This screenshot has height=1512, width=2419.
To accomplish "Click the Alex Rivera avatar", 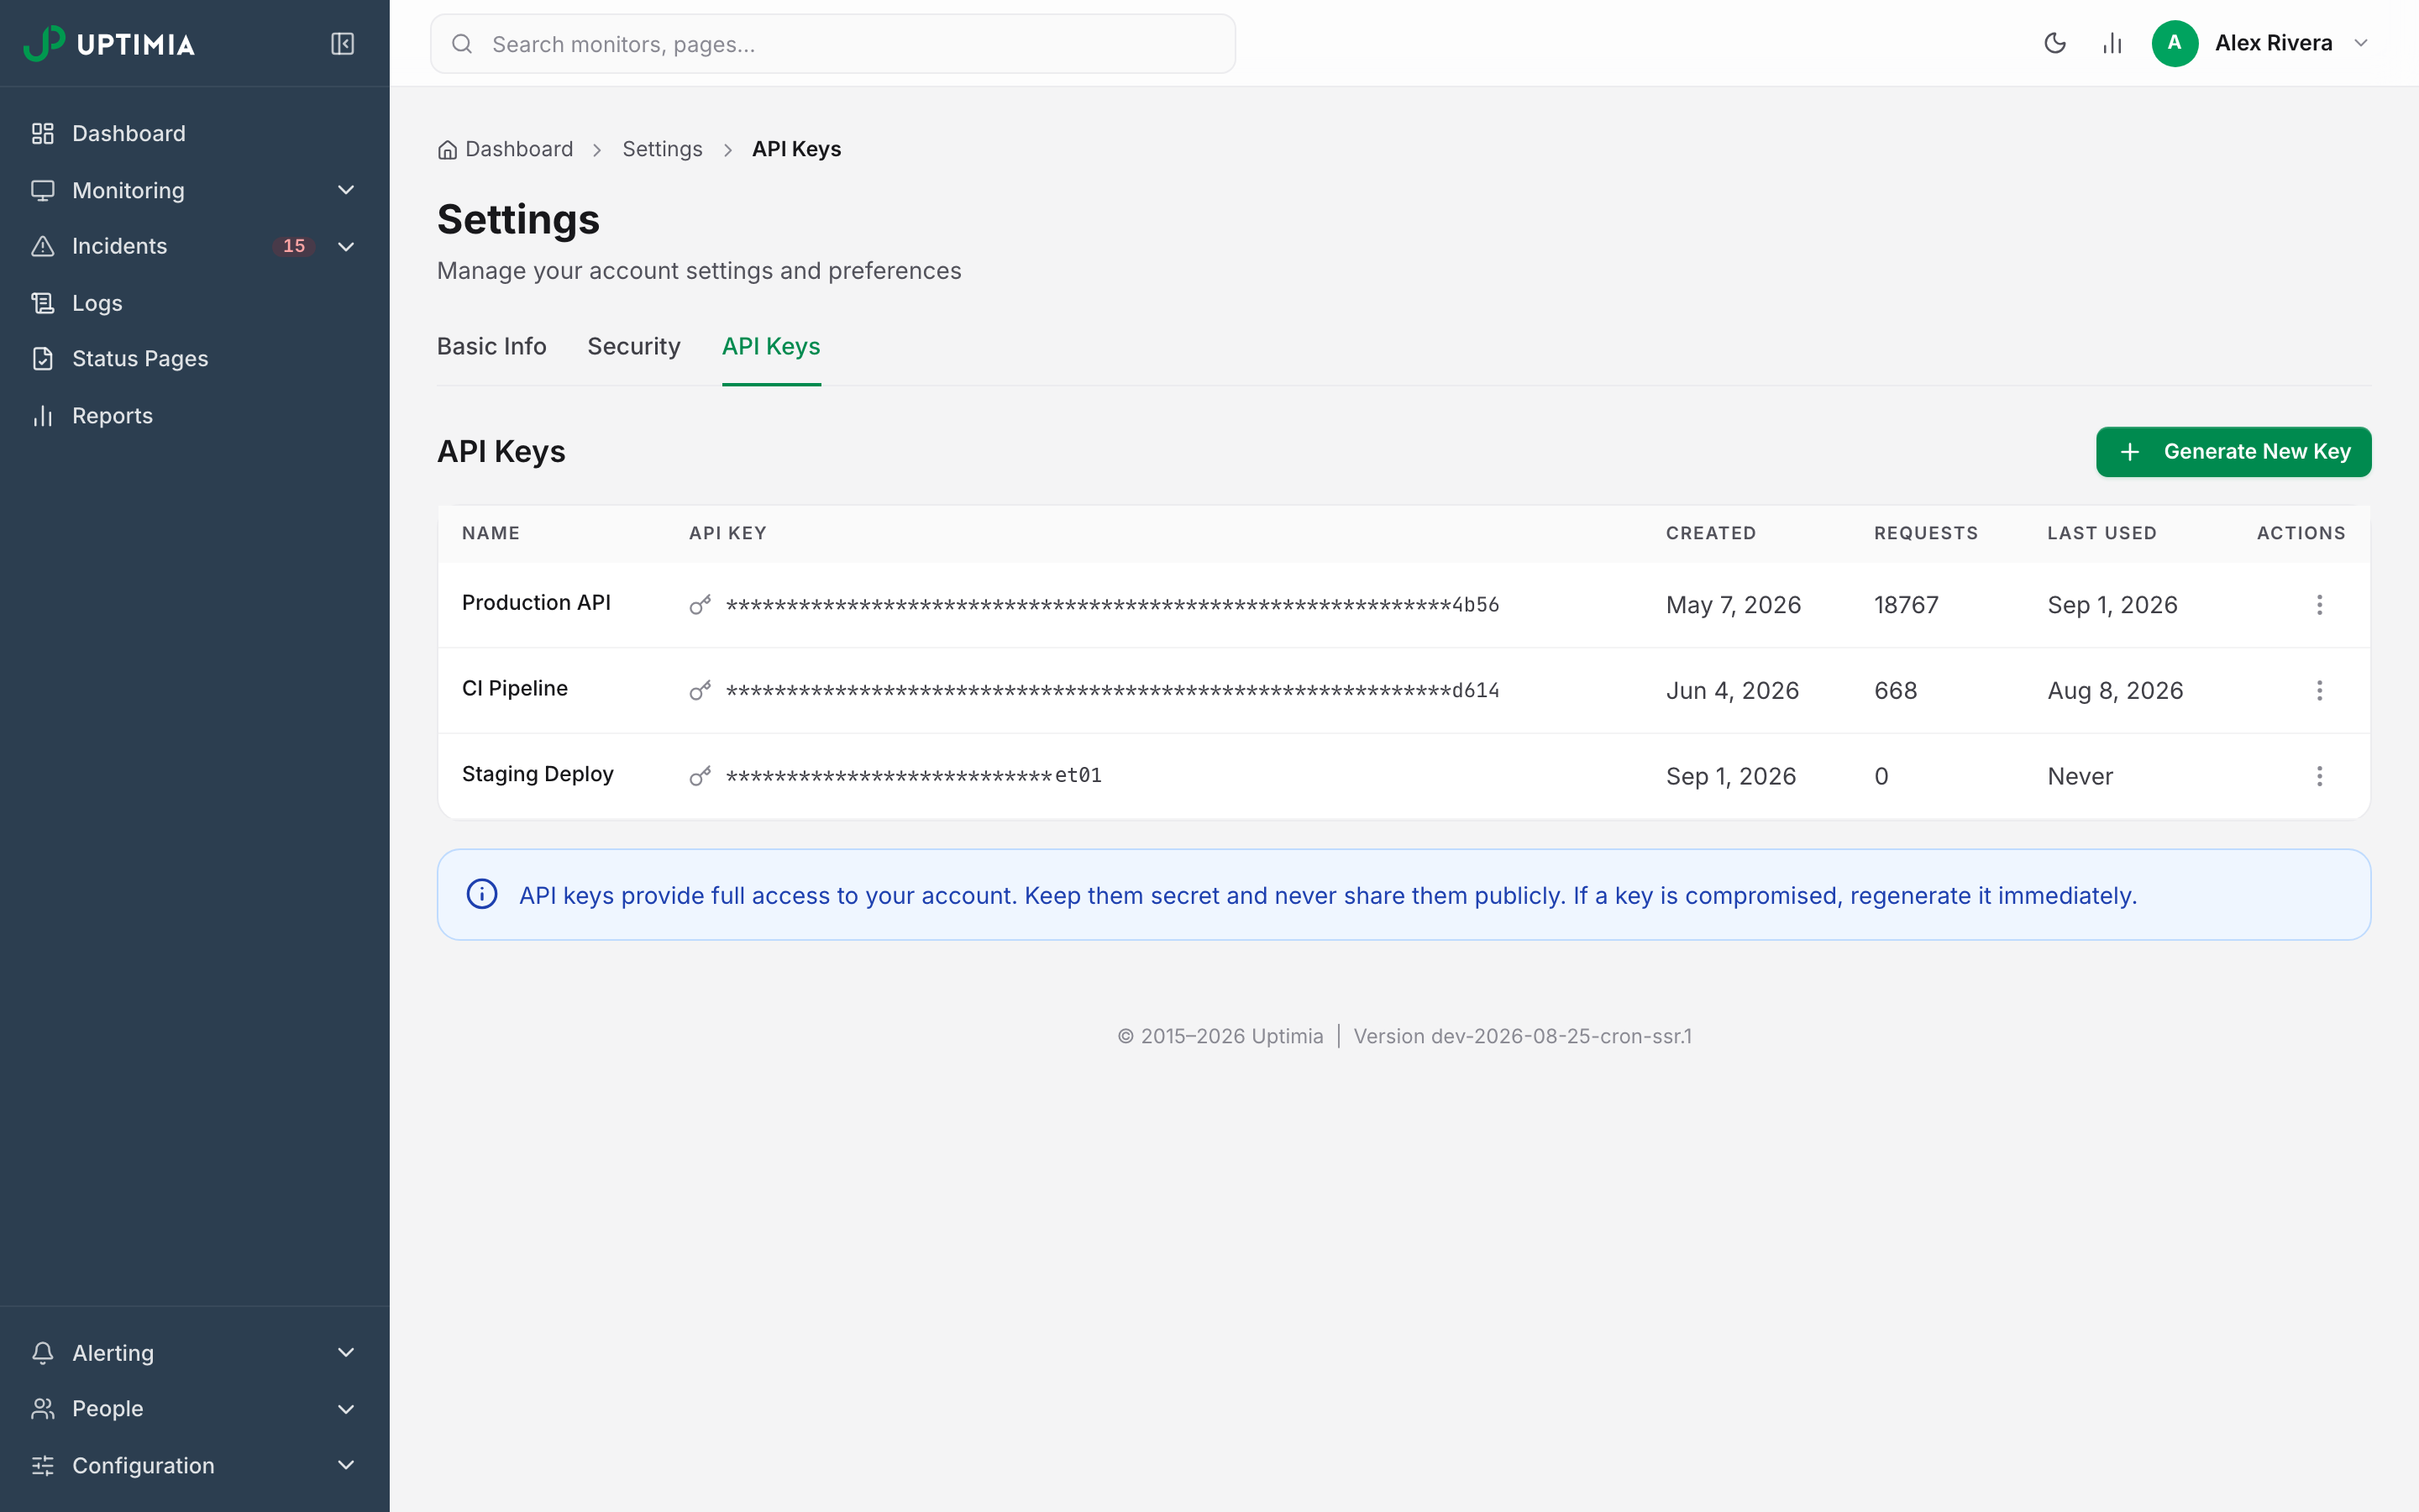I will pos(2174,43).
